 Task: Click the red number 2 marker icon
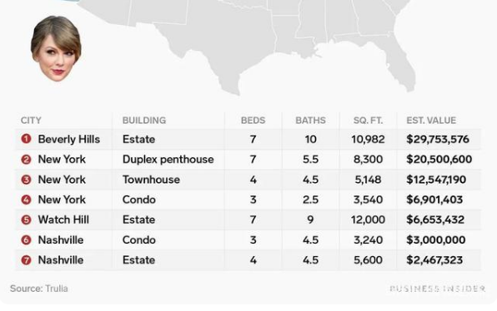tap(26, 160)
